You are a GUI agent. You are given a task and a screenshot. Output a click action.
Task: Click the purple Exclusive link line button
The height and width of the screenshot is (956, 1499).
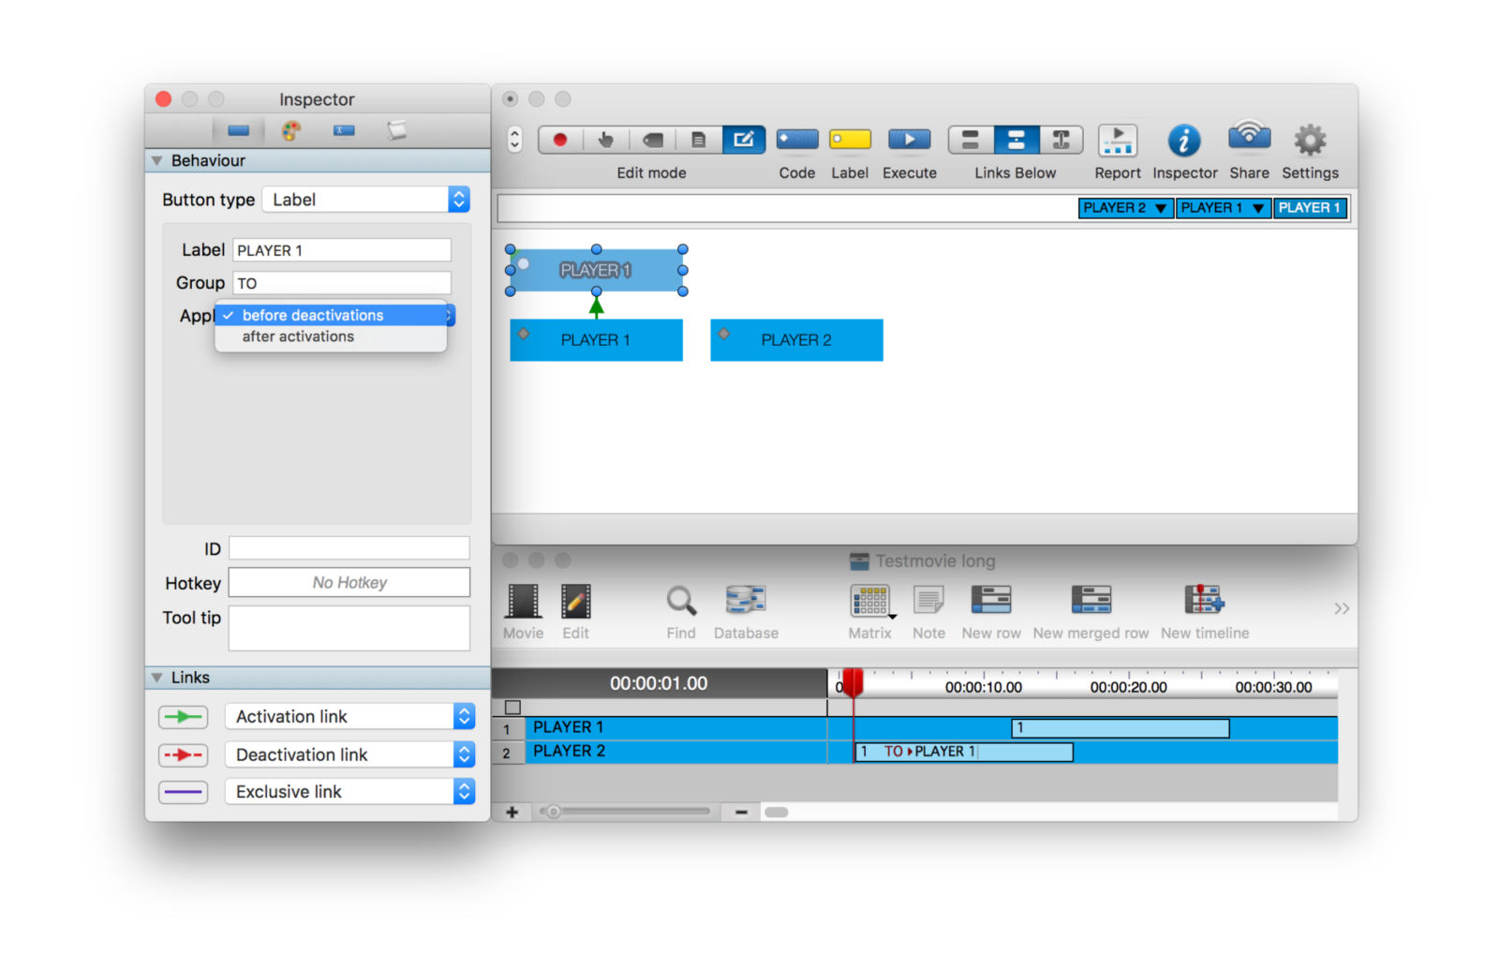pyautogui.click(x=183, y=792)
